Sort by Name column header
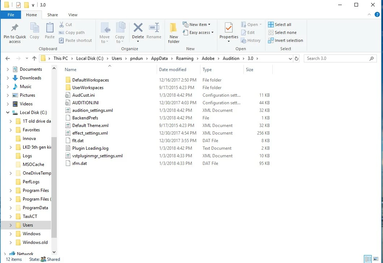 click(x=110, y=70)
